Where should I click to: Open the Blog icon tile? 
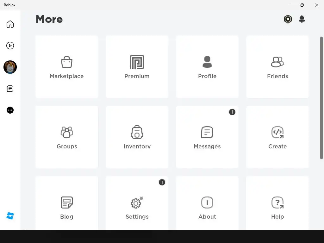(x=67, y=202)
